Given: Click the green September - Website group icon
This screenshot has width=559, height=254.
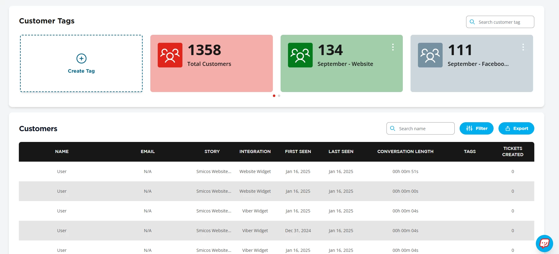Looking at the screenshot, I should click(300, 55).
